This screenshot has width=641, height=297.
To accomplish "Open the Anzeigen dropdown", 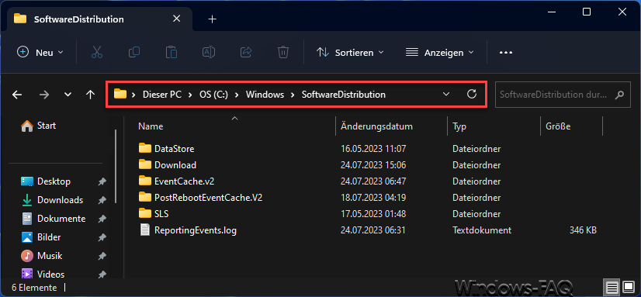I will click(x=439, y=52).
